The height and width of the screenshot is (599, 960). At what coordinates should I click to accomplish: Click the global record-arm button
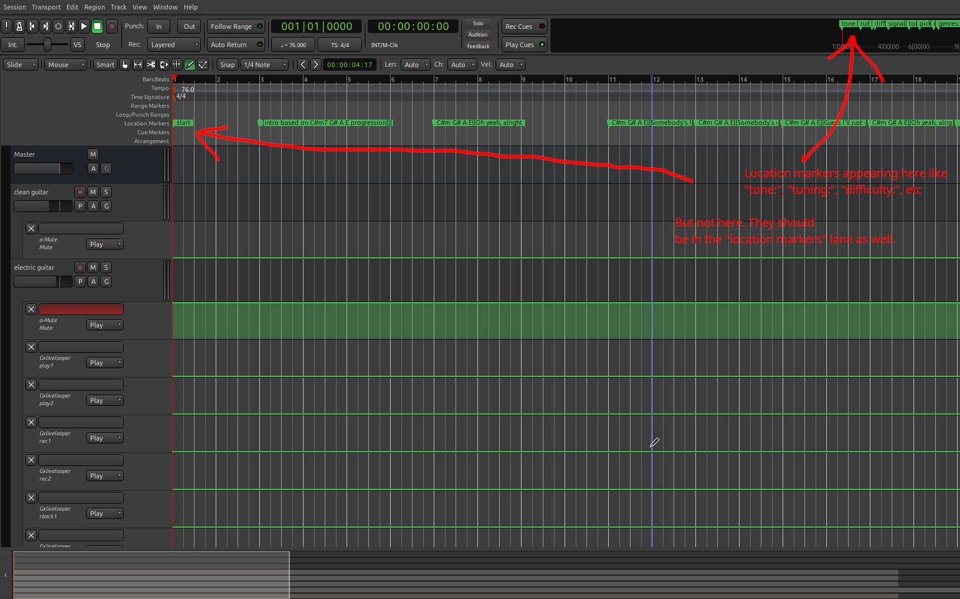(111, 27)
